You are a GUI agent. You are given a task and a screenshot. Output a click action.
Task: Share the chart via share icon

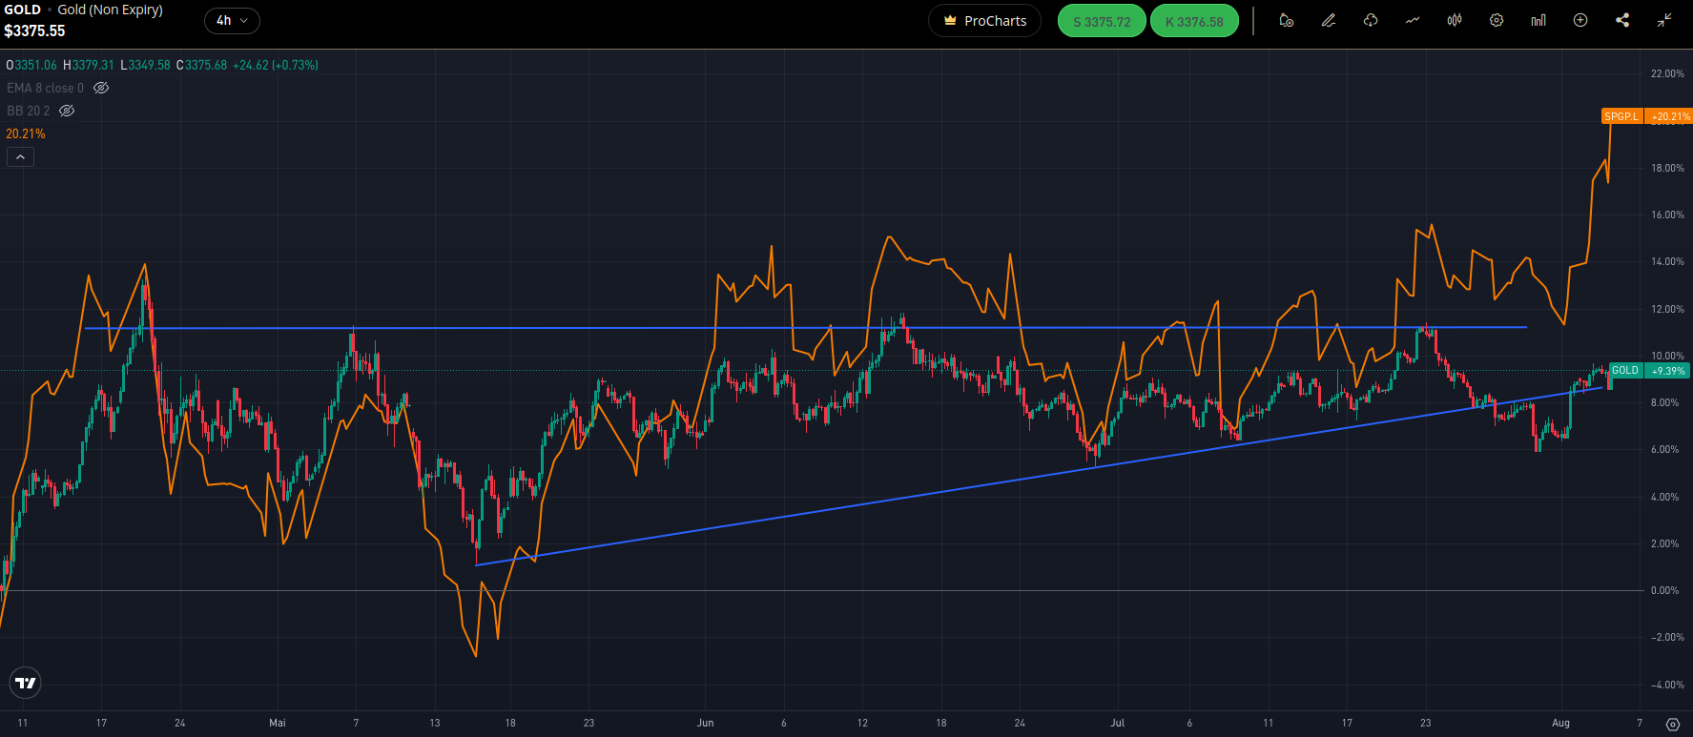click(x=1621, y=20)
